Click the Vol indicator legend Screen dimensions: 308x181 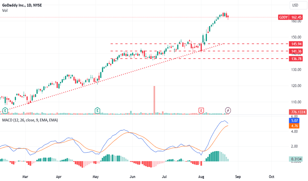pyautogui.click(x=5, y=11)
